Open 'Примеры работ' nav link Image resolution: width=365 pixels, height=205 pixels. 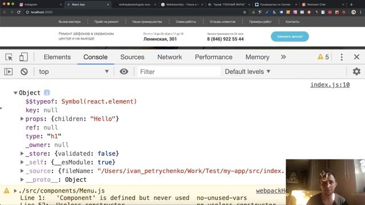click(x=260, y=22)
